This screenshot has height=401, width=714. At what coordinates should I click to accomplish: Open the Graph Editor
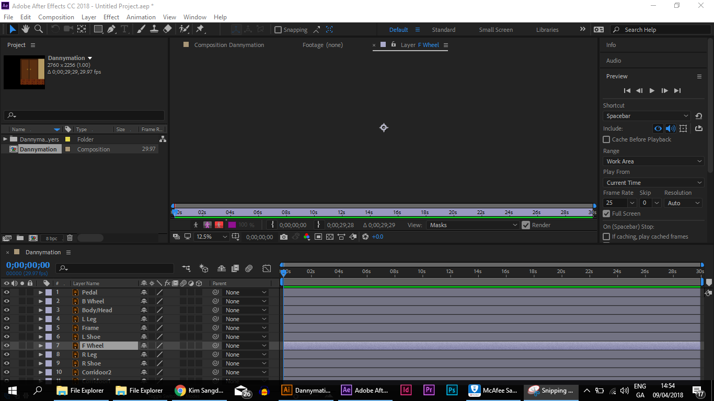click(x=267, y=268)
